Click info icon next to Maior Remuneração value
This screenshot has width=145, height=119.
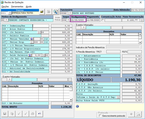(x=142, y=20)
